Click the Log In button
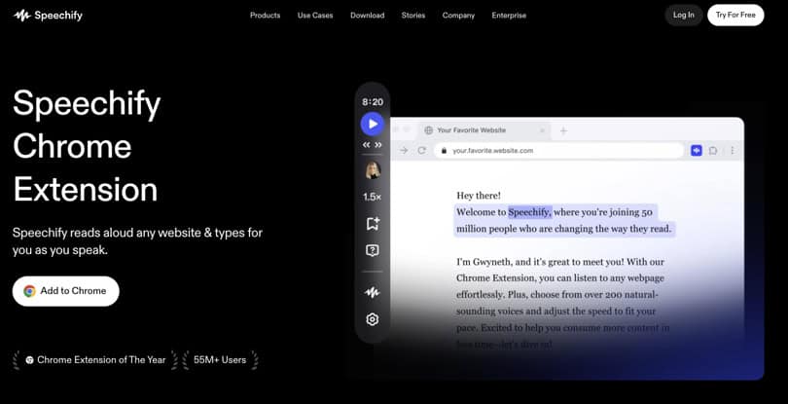This screenshot has height=404, width=788. tap(684, 16)
